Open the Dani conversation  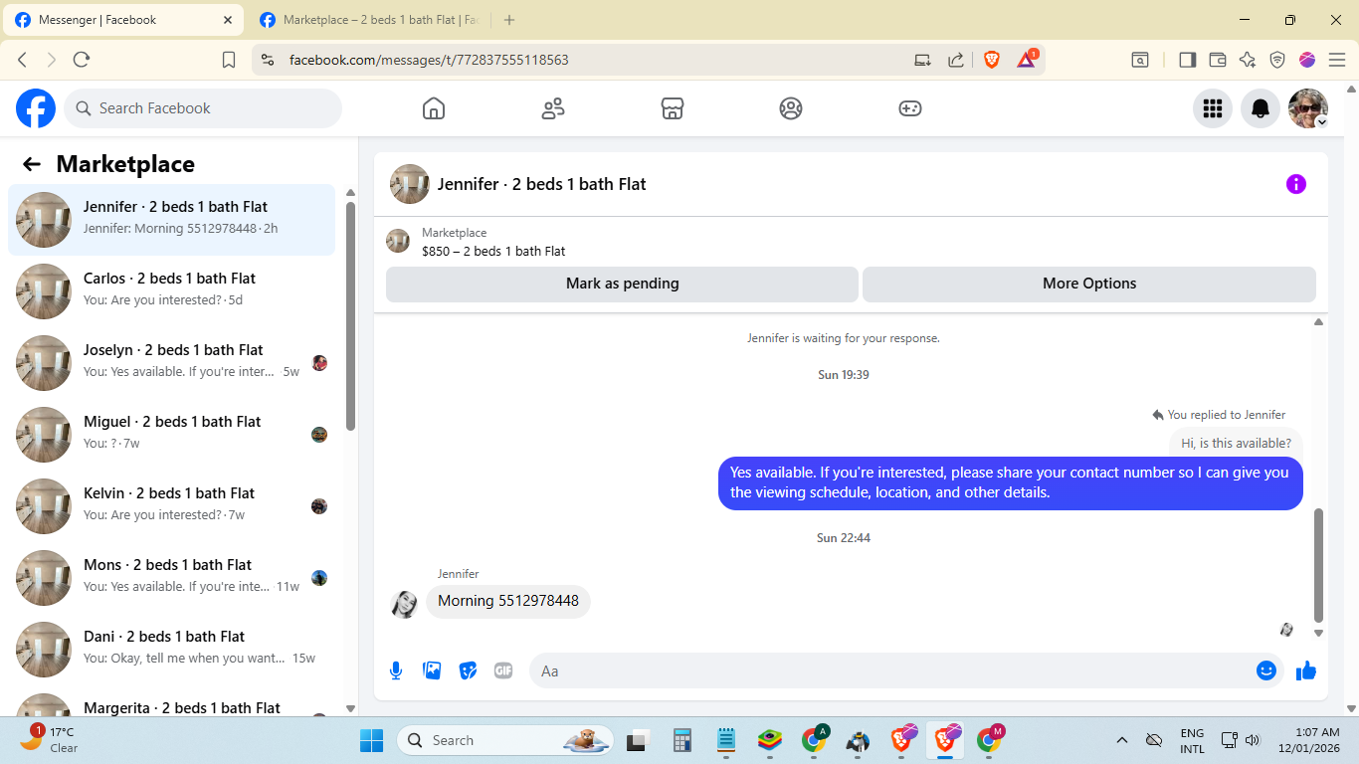click(172, 650)
